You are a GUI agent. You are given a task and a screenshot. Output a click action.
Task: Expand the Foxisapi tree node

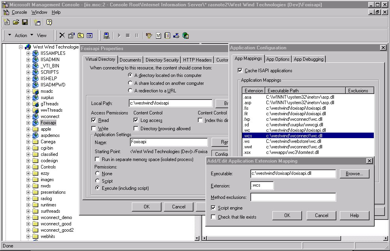pyautogui.click(x=28, y=123)
